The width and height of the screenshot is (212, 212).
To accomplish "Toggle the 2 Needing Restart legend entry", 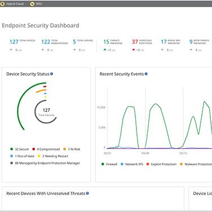I will pos(53,156).
